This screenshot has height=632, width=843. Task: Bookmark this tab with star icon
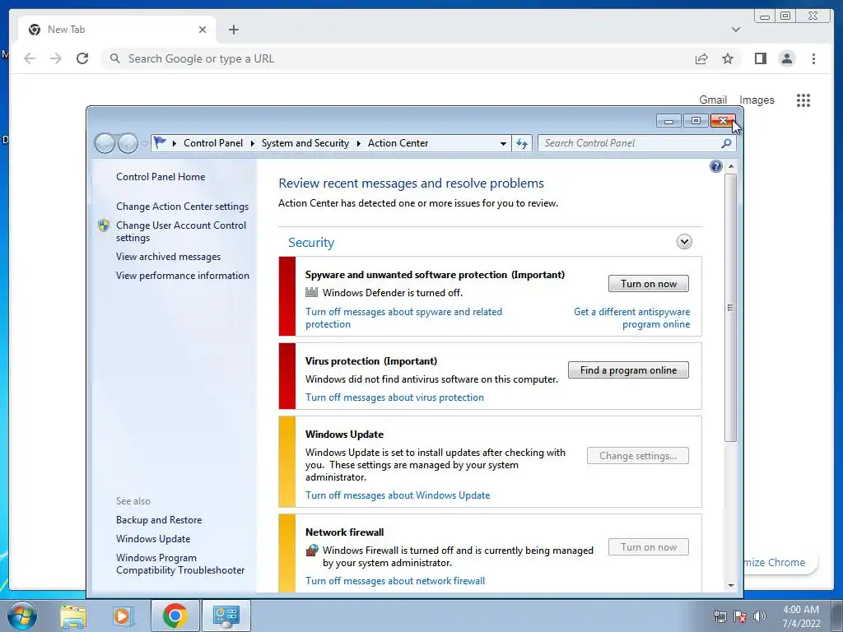[728, 58]
